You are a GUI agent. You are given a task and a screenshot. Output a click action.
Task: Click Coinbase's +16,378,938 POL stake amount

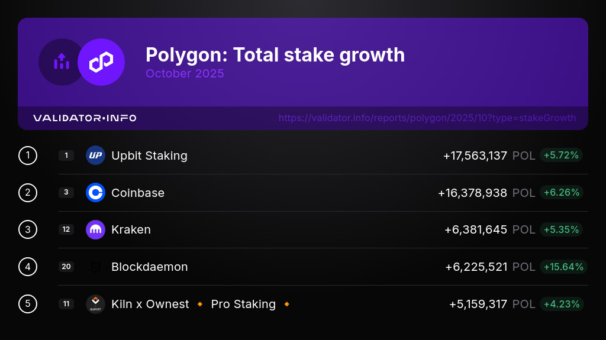(x=472, y=193)
